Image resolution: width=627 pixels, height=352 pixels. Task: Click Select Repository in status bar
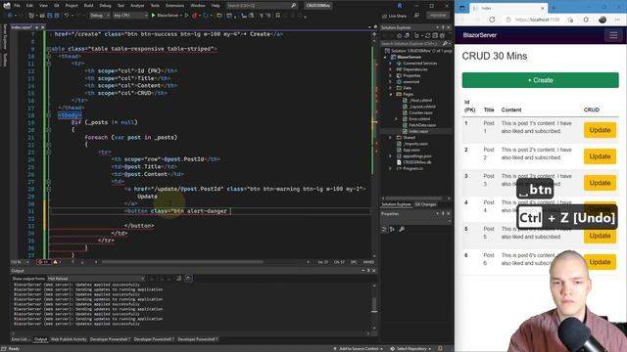pyautogui.click(x=411, y=348)
